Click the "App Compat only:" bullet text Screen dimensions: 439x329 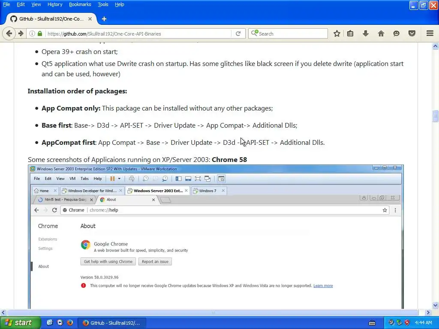71,108
